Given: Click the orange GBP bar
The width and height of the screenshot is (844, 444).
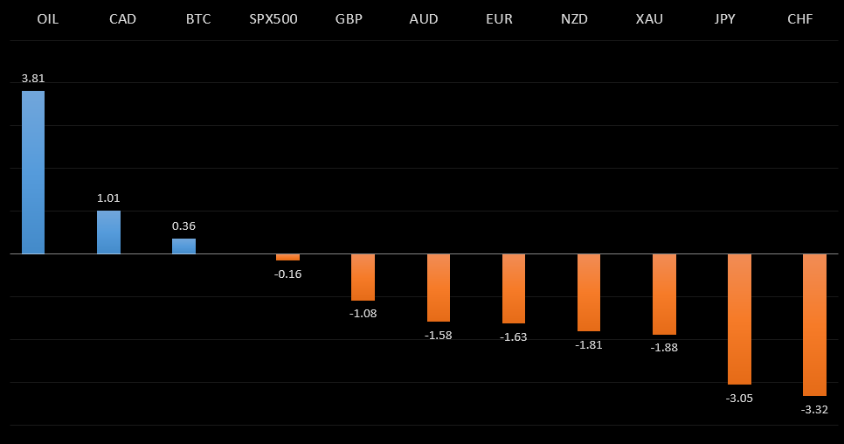Looking at the screenshot, I should point(363,277).
